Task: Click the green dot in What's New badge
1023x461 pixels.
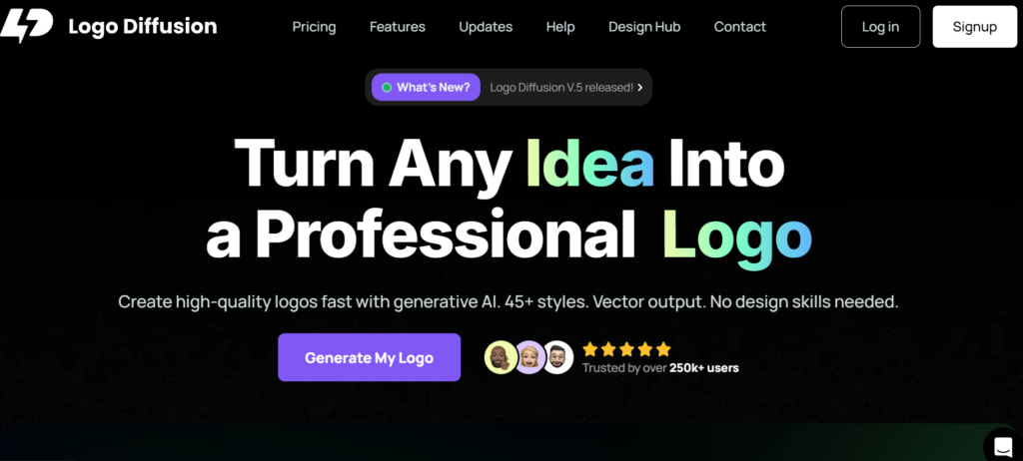Action: [x=387, y=88]
